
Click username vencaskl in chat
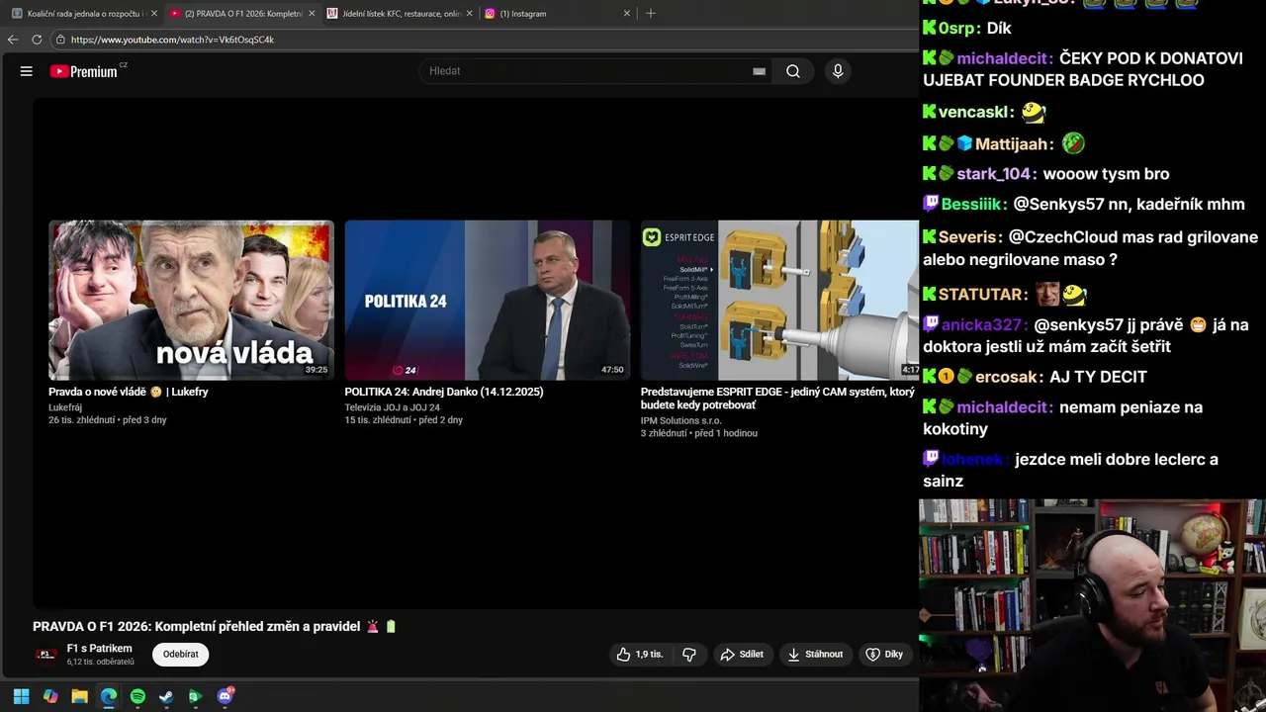(976, 113)
